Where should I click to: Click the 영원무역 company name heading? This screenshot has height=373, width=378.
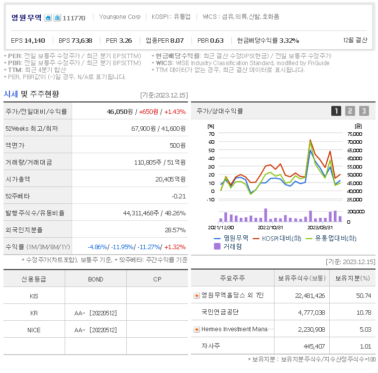tap(26, 17)
